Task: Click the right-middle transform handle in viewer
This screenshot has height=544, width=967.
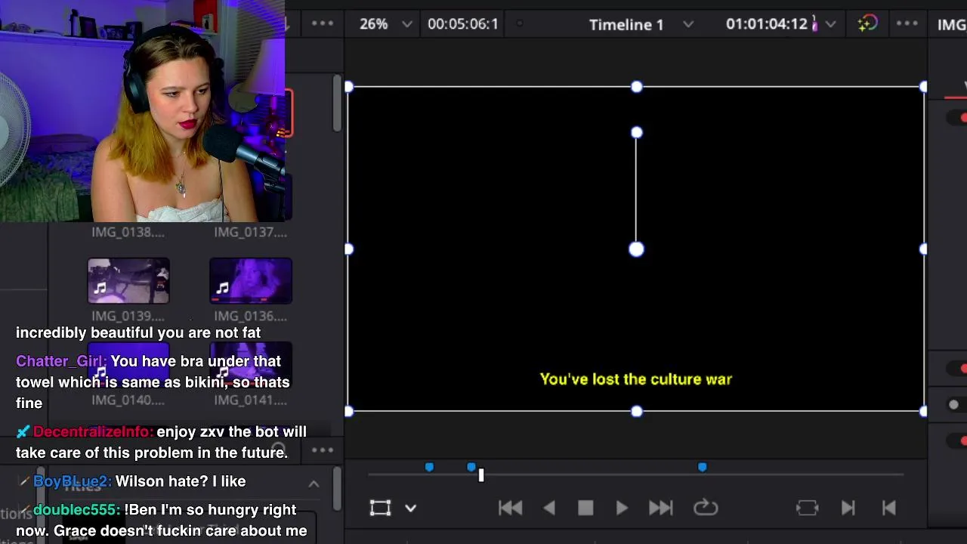Action: click(923, 249)
